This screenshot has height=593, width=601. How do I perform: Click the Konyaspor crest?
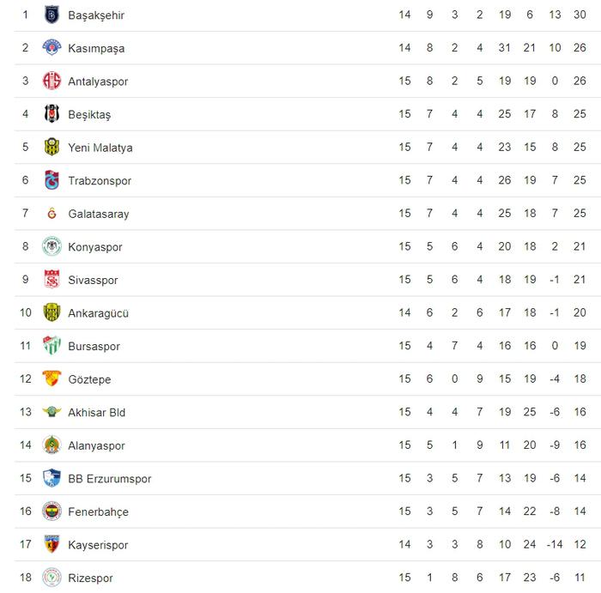click(x=52, y=246)
